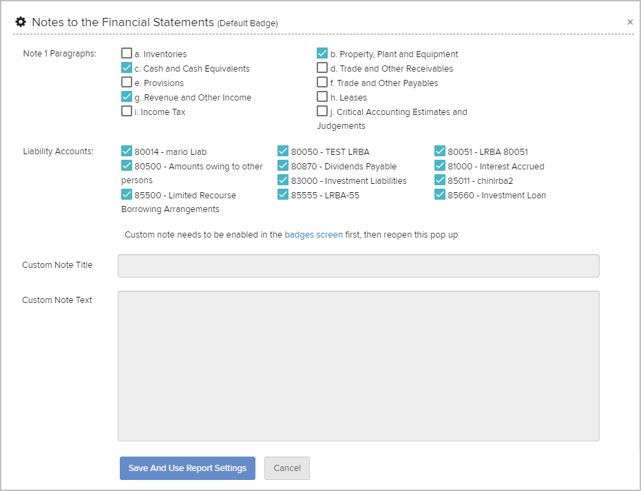Image resolution: width=641 pixels, height=491 pixels.
Task: Close the Notes to Financial Statements dialog
Action: (x=629, y=22)
